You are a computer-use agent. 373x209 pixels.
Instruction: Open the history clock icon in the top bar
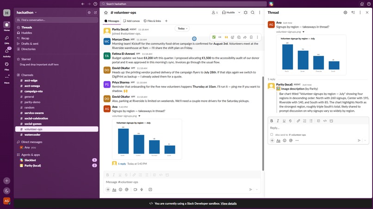[95, 4]
